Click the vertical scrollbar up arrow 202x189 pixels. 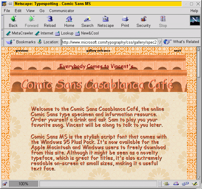tap(199, 49)
